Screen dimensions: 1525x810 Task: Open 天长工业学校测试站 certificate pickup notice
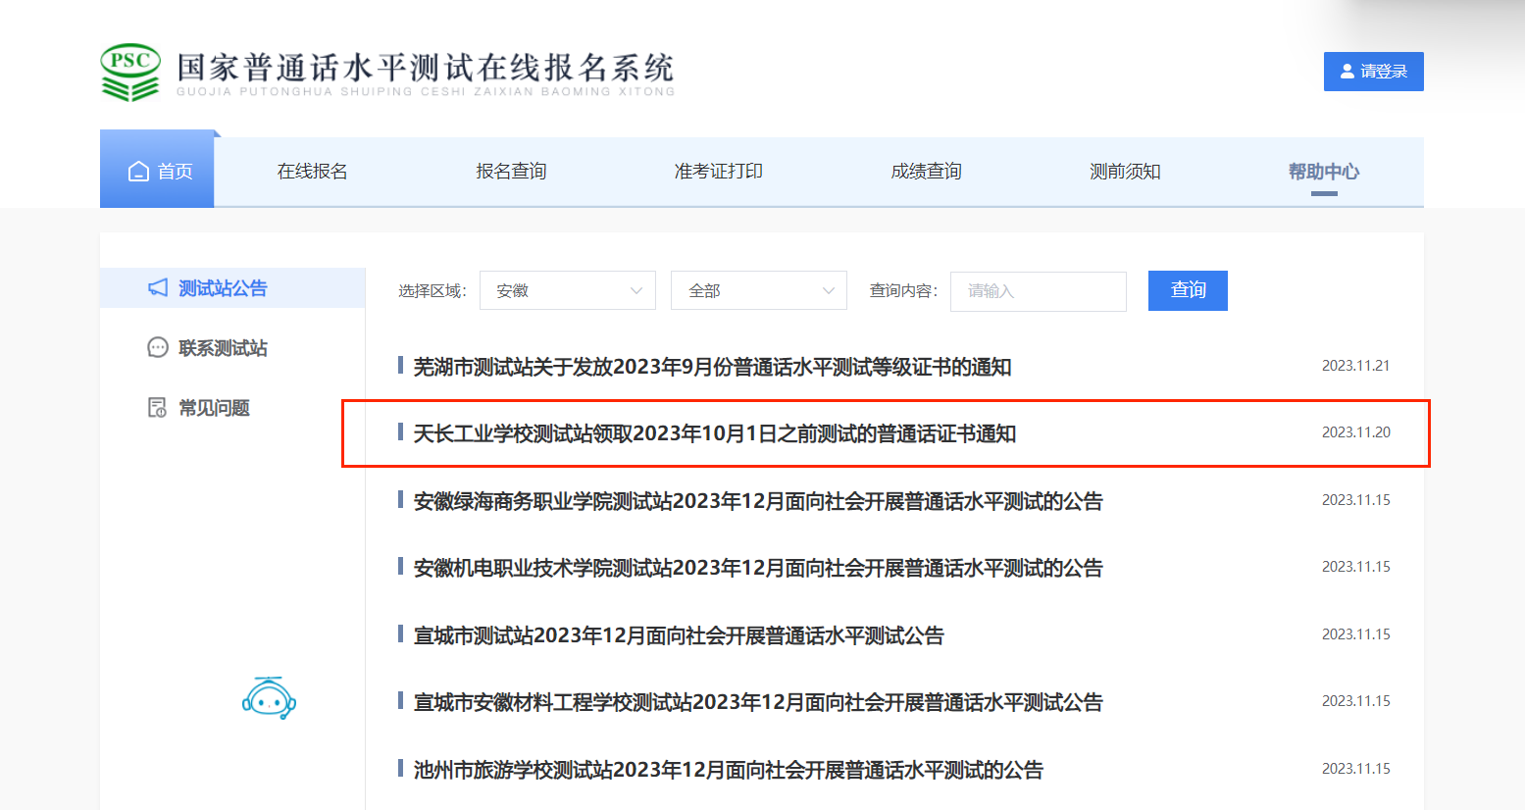[x=714, y=433]
